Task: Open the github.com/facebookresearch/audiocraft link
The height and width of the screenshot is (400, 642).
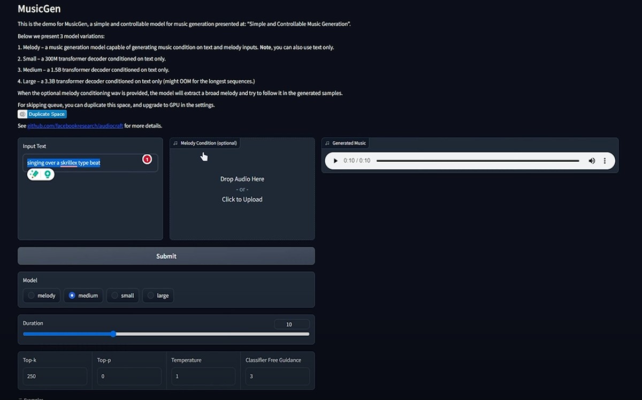Action: click(75, 126)
